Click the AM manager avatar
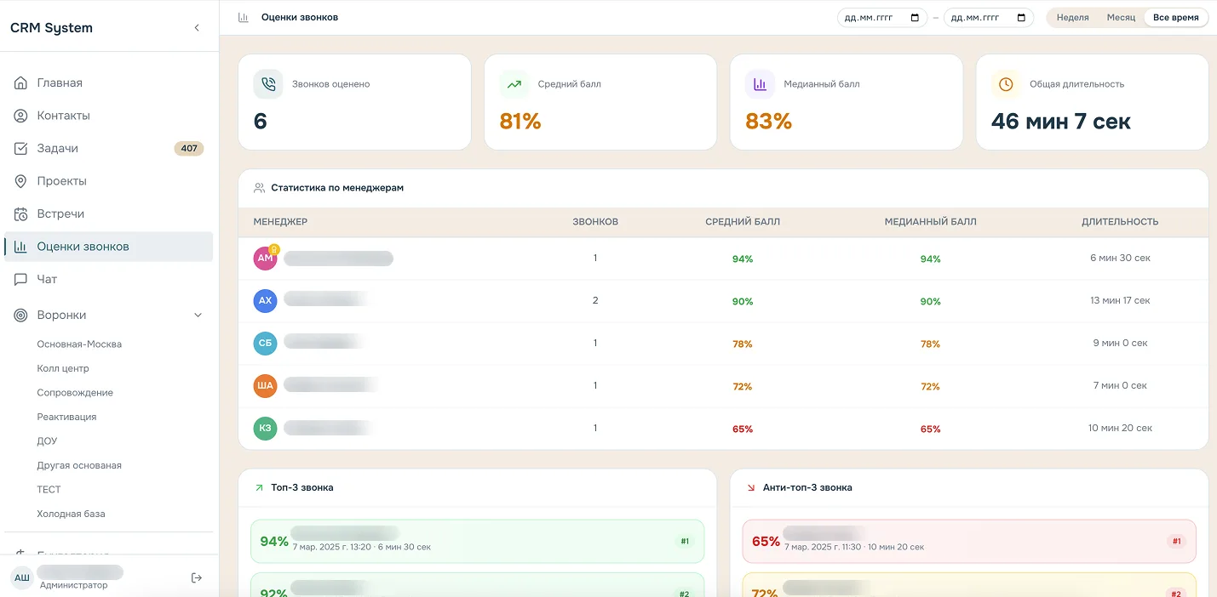Screen dimensions: 1217x597 pos(265,259)
